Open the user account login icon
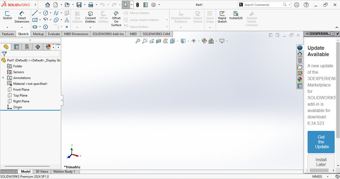 [297, 5]
